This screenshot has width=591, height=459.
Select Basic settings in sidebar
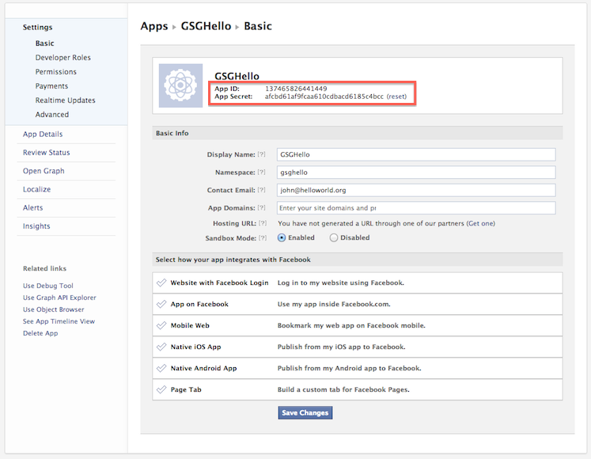coord(44,44)
